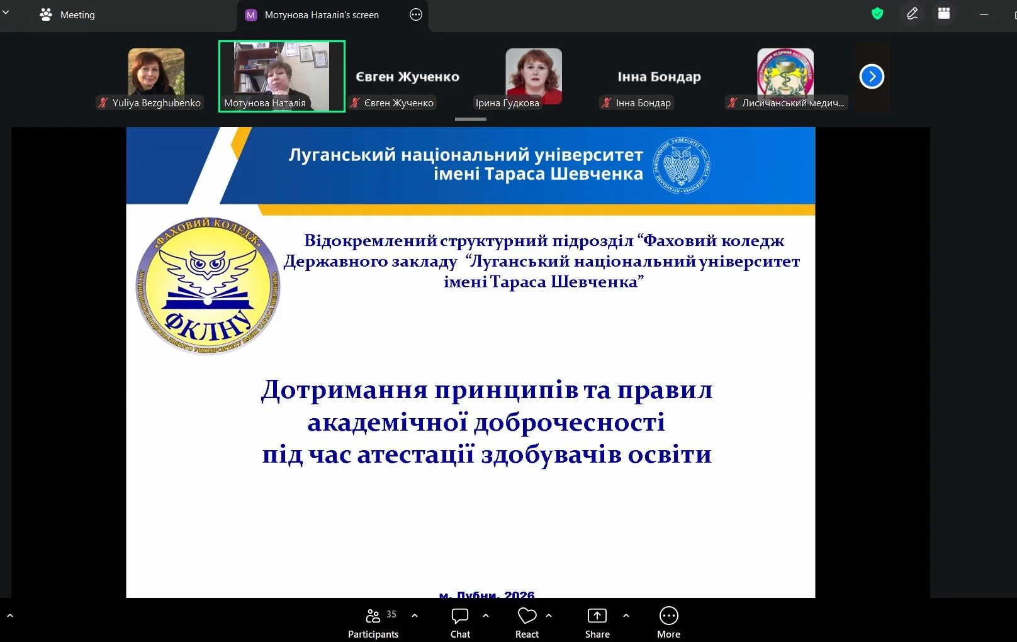Show next participants with the blue arrow
This screenshot has height=642, width=1017.
(872, 77)
